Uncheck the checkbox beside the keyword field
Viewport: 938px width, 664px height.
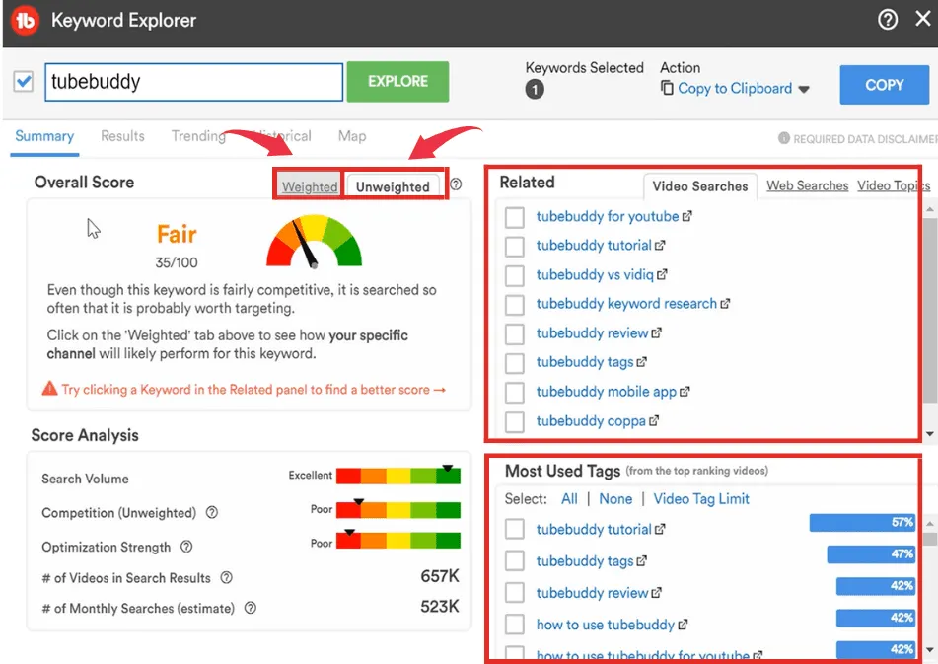click(24, 81)
